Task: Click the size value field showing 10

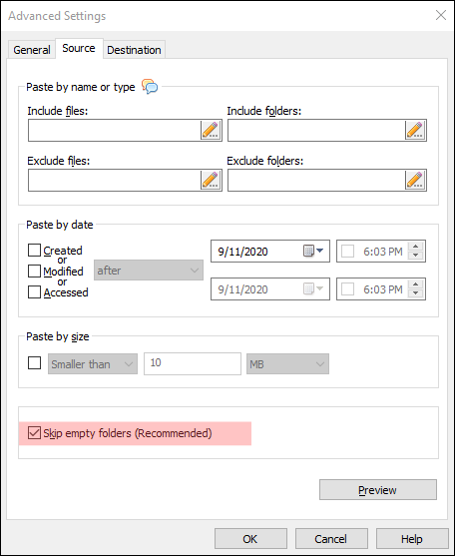Action: coord(193,363)
